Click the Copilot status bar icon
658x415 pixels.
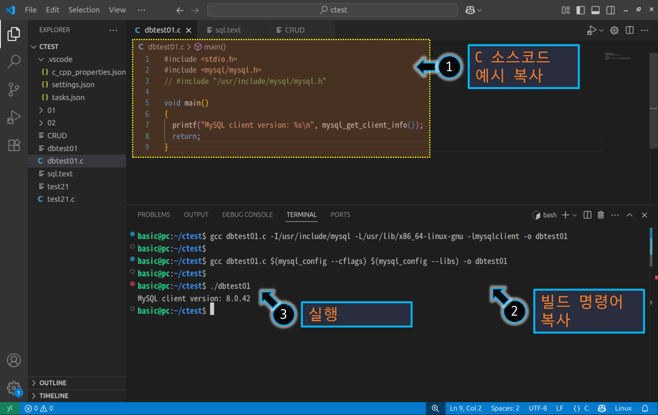(x=602, y=409)
